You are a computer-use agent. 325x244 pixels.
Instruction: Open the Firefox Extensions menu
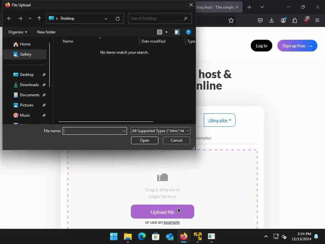(x=295, y=20)
